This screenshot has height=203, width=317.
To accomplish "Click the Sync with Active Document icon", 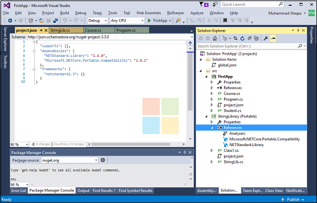I will [x=235, y=38].
